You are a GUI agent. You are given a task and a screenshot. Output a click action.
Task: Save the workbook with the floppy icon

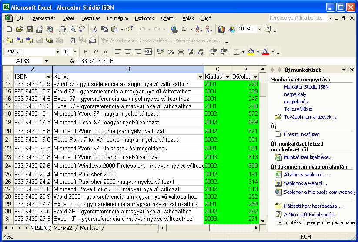coord(30,29)
